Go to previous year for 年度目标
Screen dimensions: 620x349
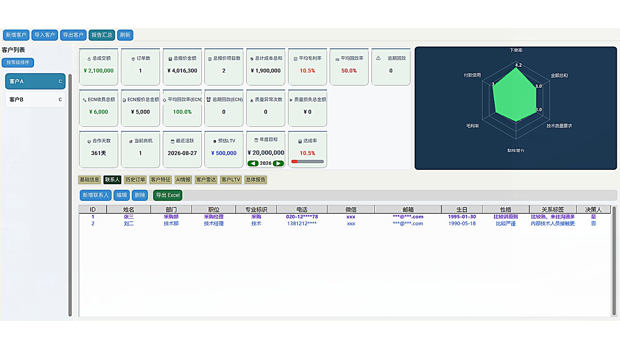pos(253,163)
